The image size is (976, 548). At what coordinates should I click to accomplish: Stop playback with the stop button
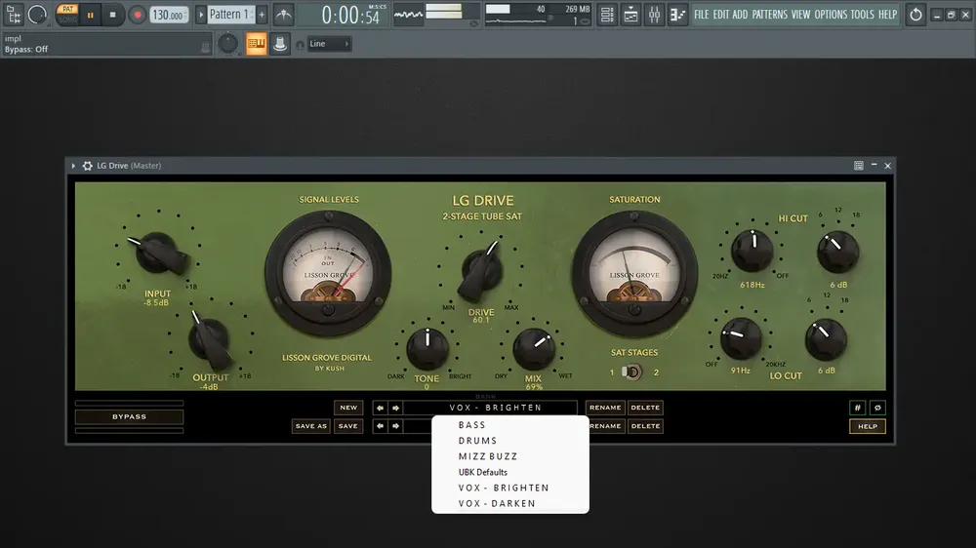(112, 15)
